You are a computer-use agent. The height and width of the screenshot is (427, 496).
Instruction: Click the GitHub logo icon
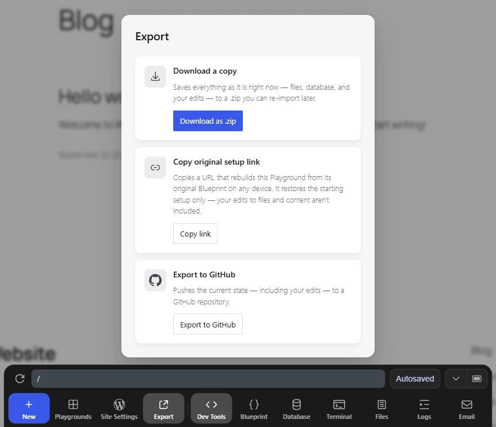155,280
